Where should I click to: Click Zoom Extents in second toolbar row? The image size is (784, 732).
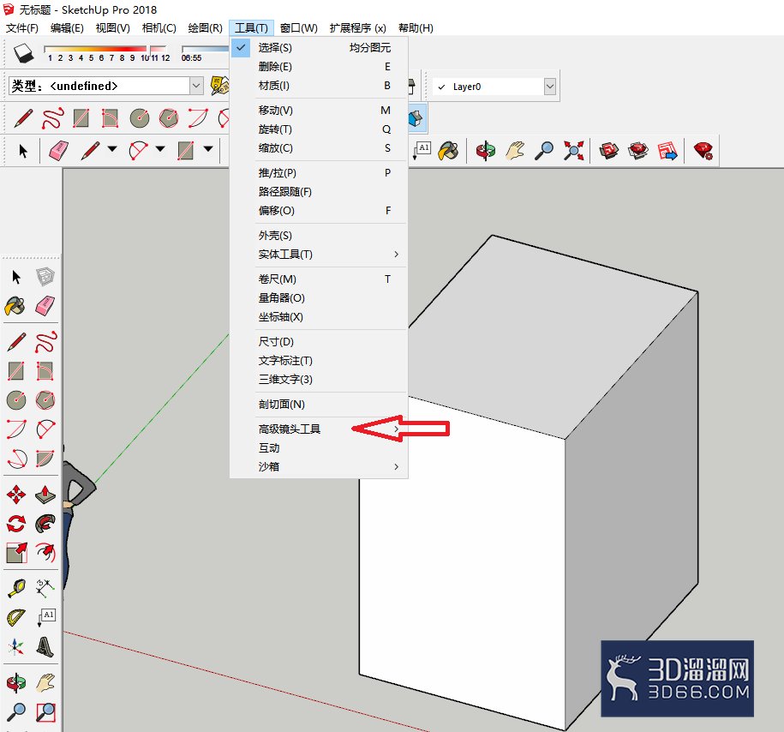(x=573, y=150)
